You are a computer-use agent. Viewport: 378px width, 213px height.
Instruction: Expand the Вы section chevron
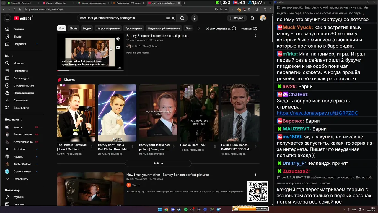tap(12, 56)
